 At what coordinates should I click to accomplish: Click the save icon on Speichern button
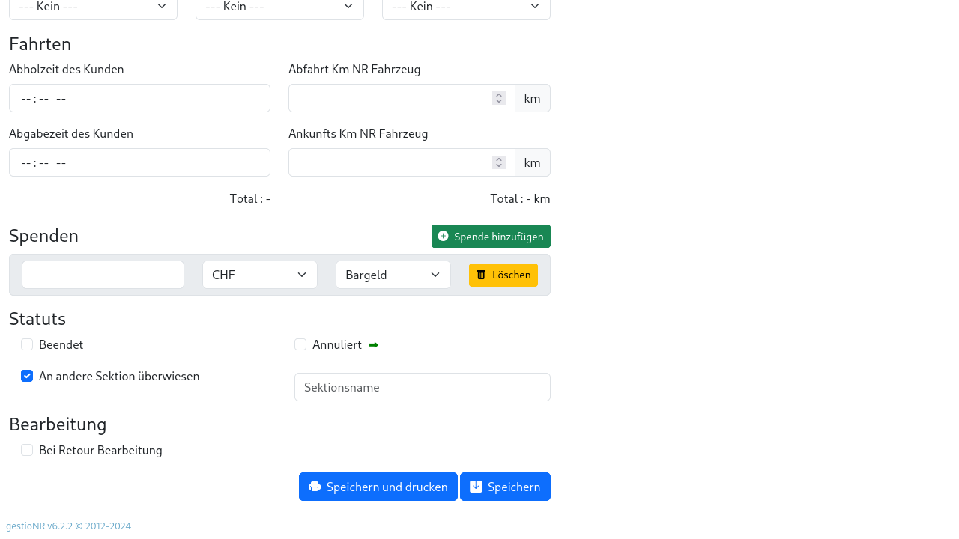point(476,487)
